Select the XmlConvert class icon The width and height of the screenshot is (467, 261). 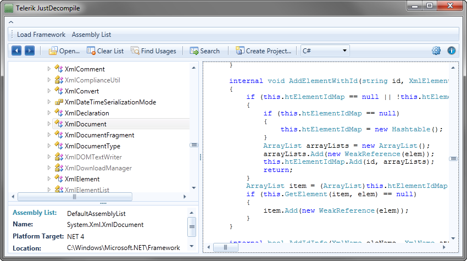pyautogui.click(x=59, y=91)
